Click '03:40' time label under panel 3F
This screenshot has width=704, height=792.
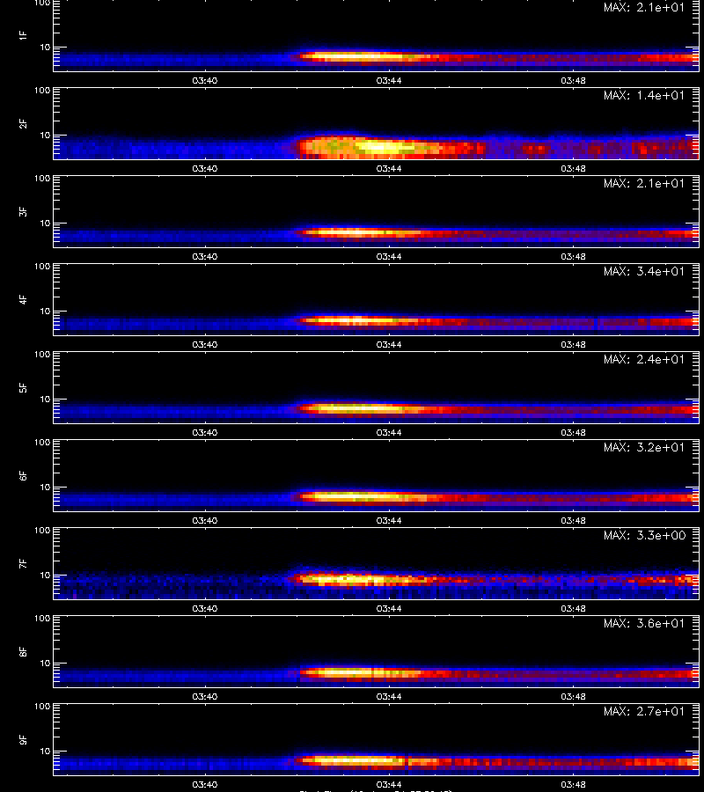click(x=204, y=257)
